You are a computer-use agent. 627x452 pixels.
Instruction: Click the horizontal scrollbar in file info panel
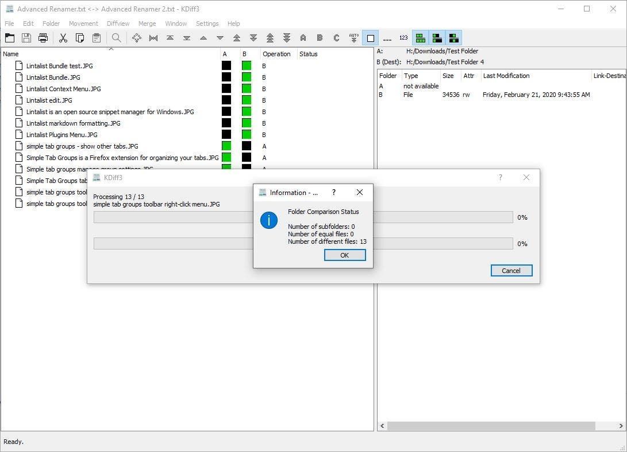[491, 426]
